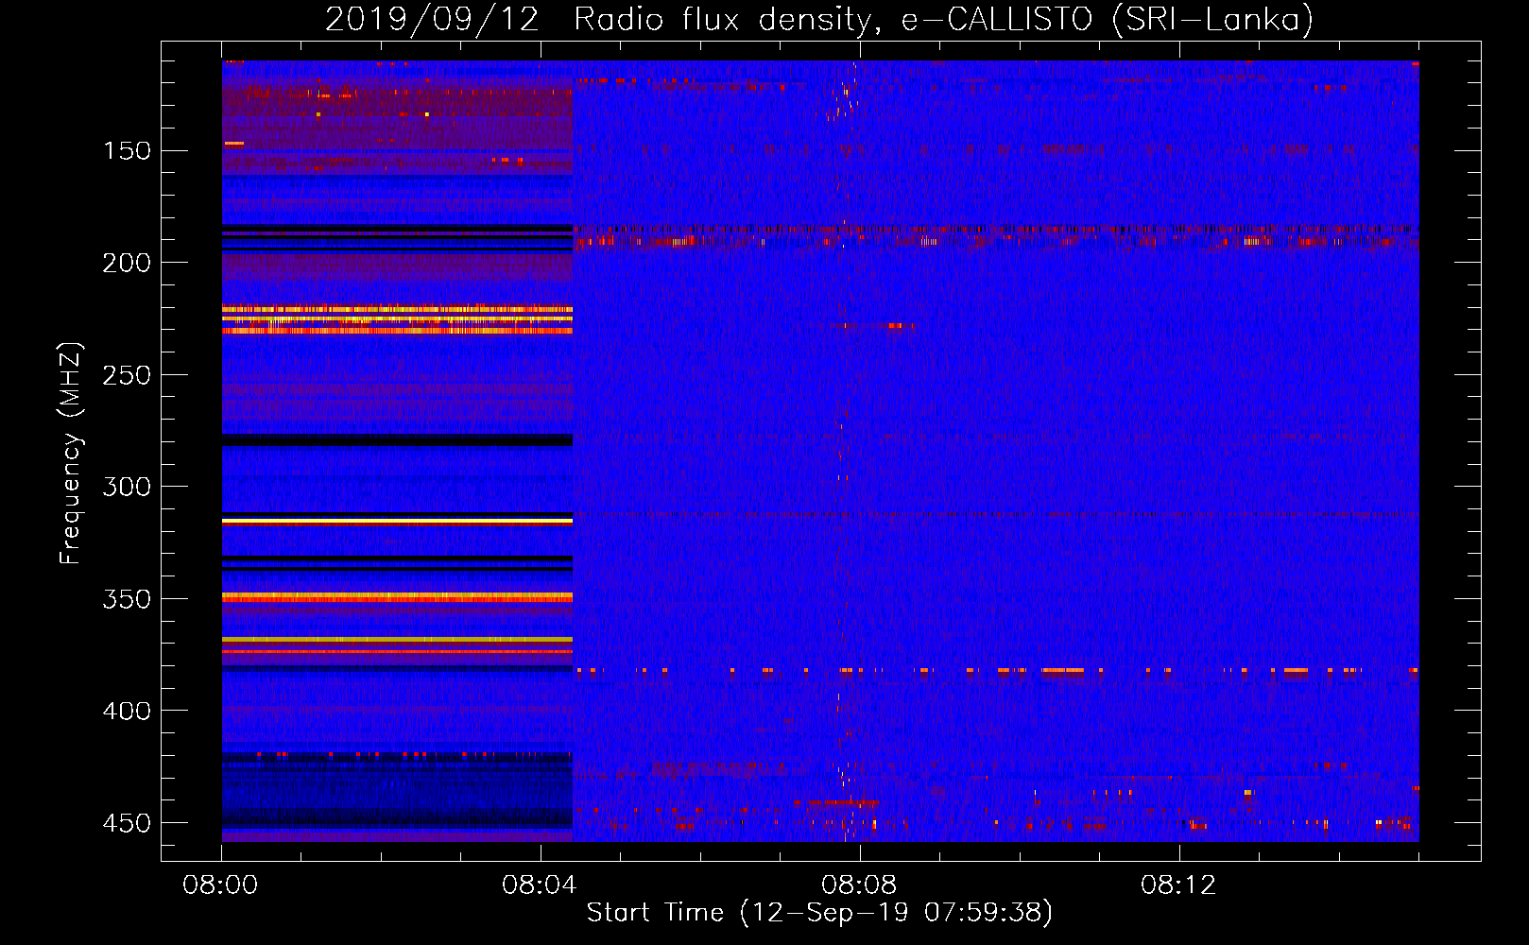Click the 08:12 time tick label
Image resolution: width=1529 pixels, height=945 pixels.
pos(1179,885)
